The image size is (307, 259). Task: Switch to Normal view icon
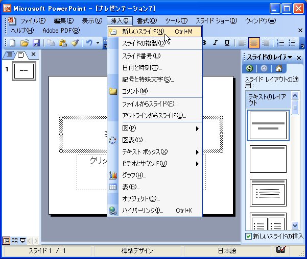tap(6, 241)
